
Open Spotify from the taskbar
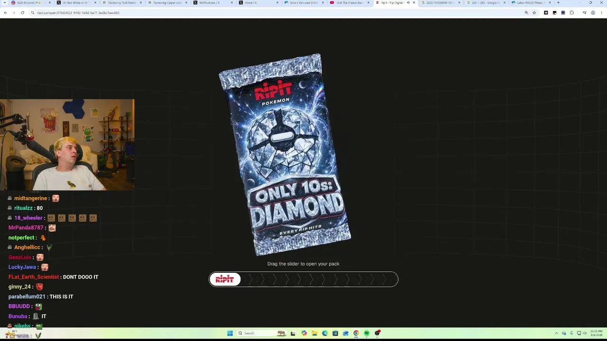click(367, 333)
